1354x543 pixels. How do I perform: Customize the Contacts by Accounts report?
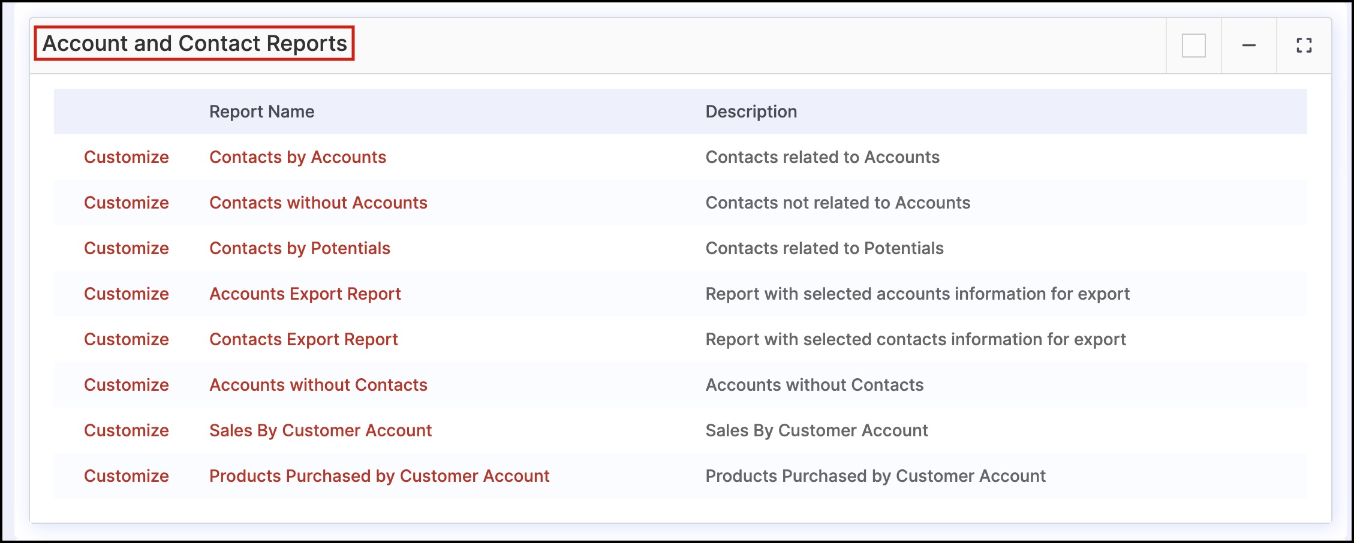[126, 157]
